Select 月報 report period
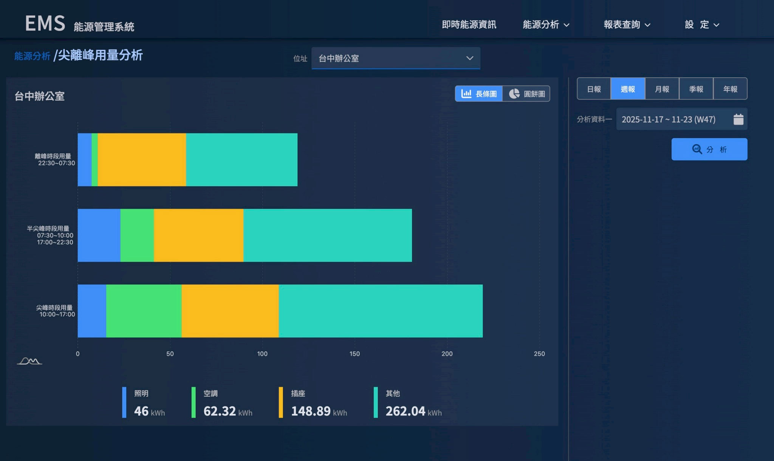 point(662,89)
